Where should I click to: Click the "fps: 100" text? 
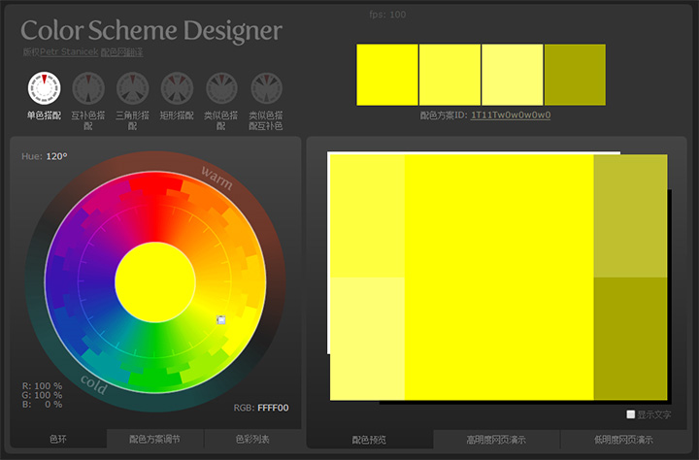387,15
